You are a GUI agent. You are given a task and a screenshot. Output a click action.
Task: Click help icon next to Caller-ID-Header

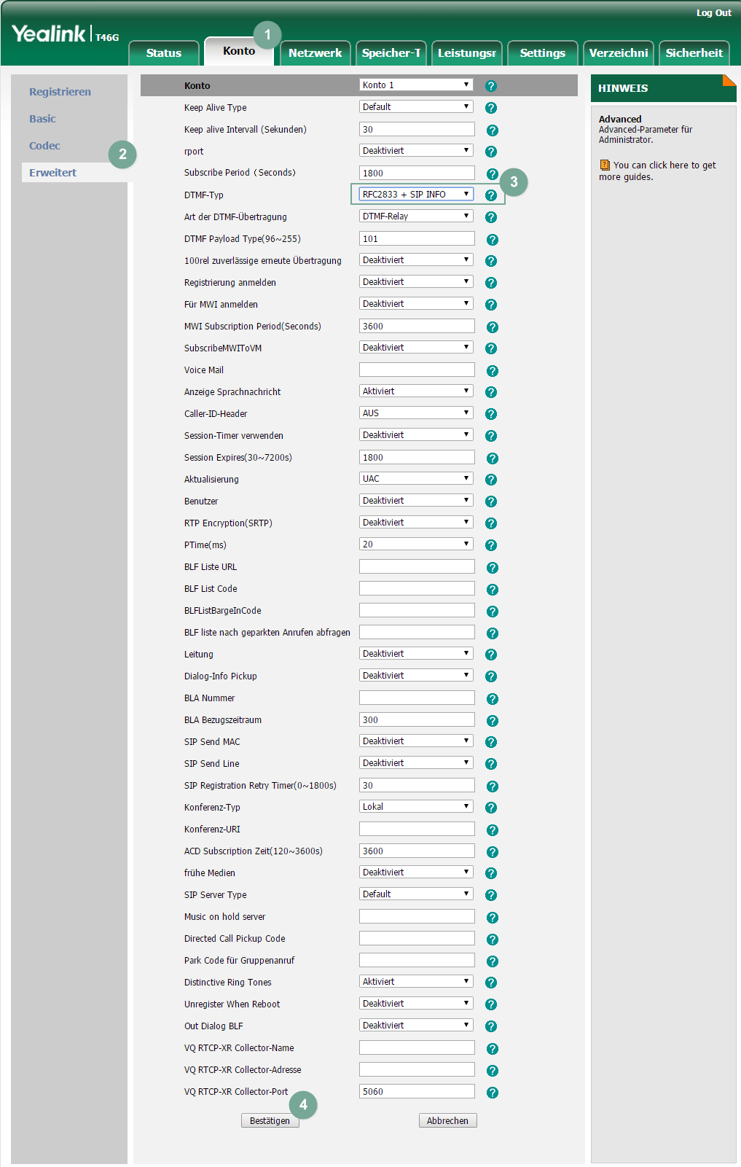[x=491, y=414]
